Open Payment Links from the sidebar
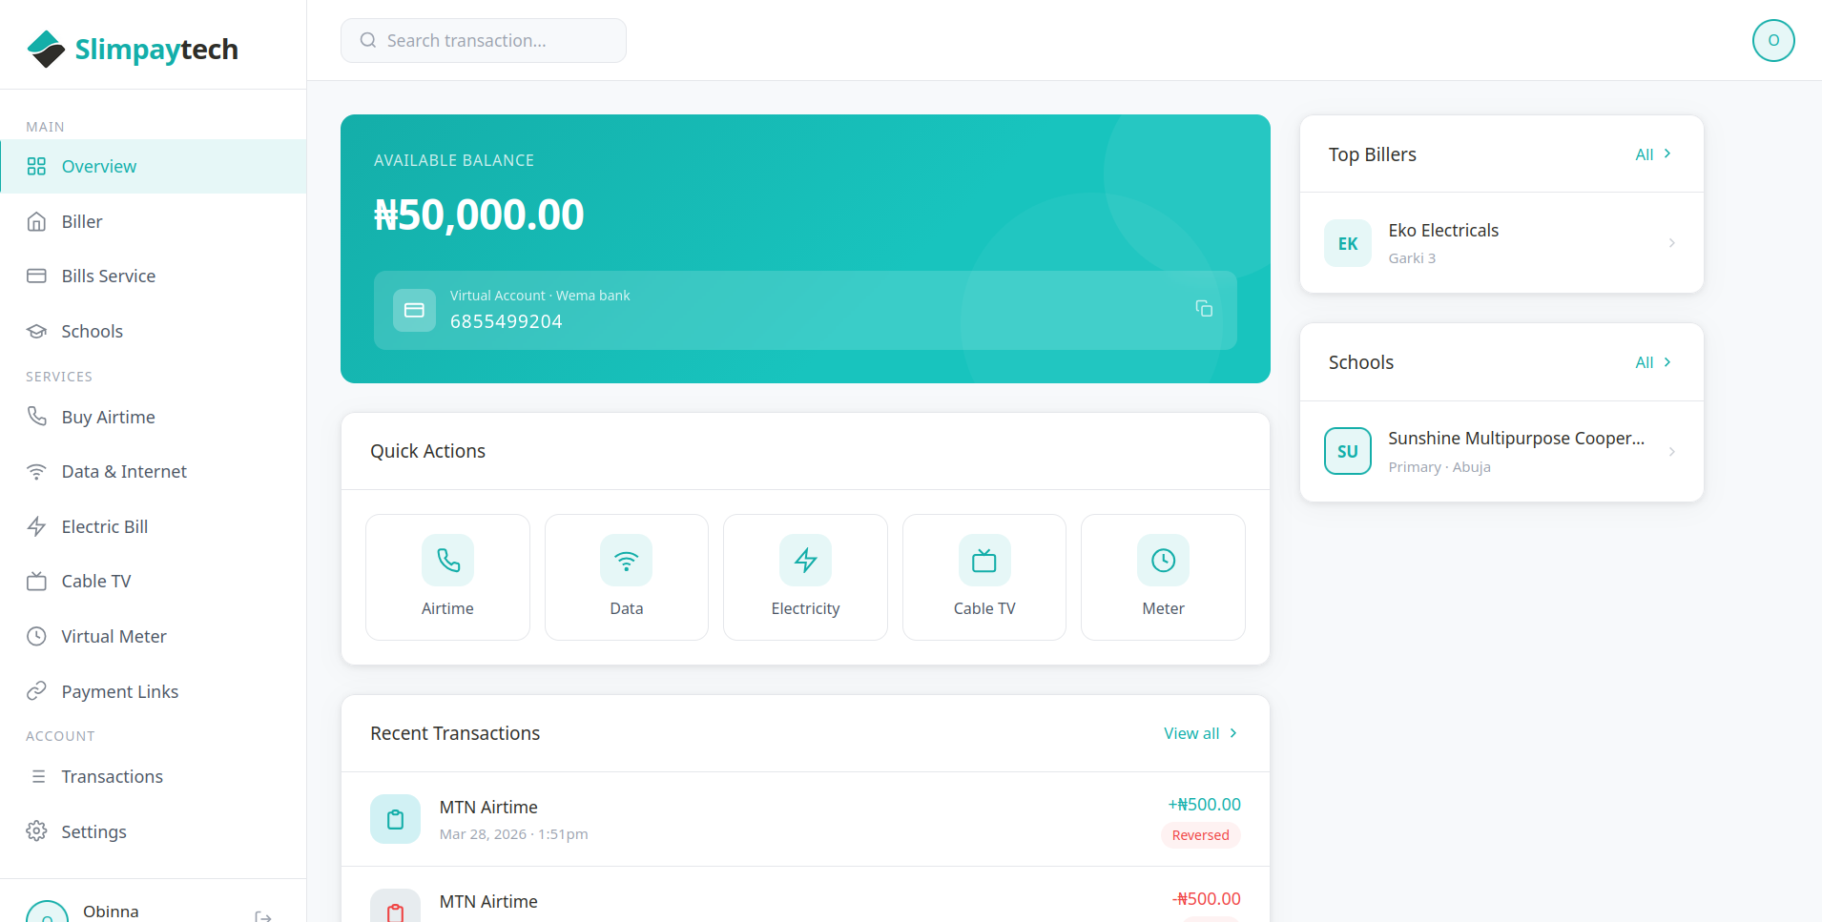 pyautogui.click(x=119, y=692)
